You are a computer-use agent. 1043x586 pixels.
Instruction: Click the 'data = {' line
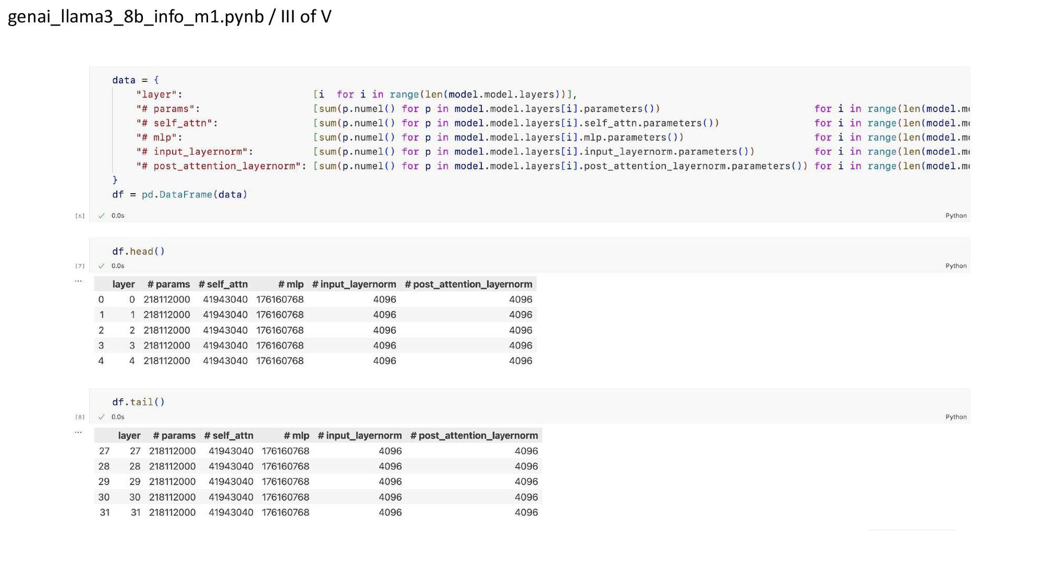135,80
